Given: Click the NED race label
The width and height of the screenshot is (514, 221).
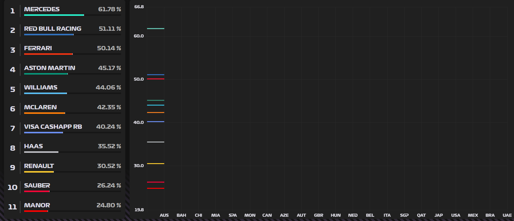Looking at the screenshot, I should 353,215.
